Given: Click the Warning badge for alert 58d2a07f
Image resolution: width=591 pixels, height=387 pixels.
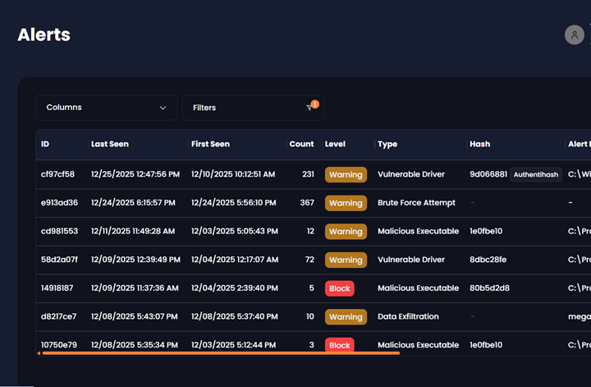Looking at the screenshot, I should pyautogui.click(x=346, y=260).
